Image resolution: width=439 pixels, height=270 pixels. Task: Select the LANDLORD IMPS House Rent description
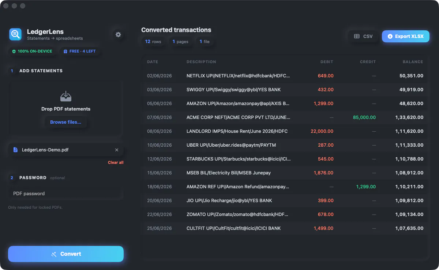coord(237,131)
